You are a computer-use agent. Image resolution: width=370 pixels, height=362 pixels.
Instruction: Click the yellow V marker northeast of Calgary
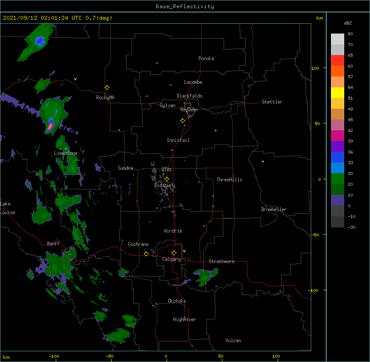coord(184,251)
